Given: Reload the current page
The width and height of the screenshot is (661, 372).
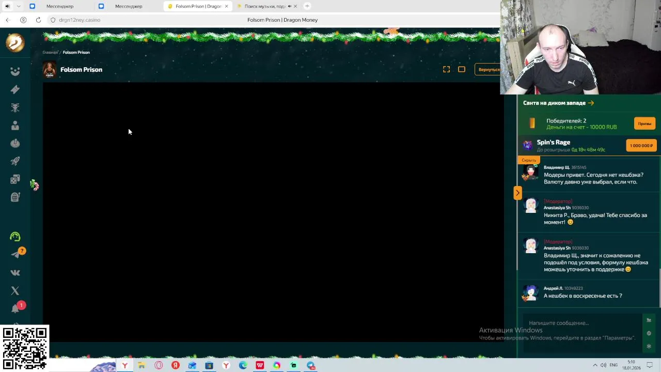Looking at the screenshot, I should click(38, 20).
